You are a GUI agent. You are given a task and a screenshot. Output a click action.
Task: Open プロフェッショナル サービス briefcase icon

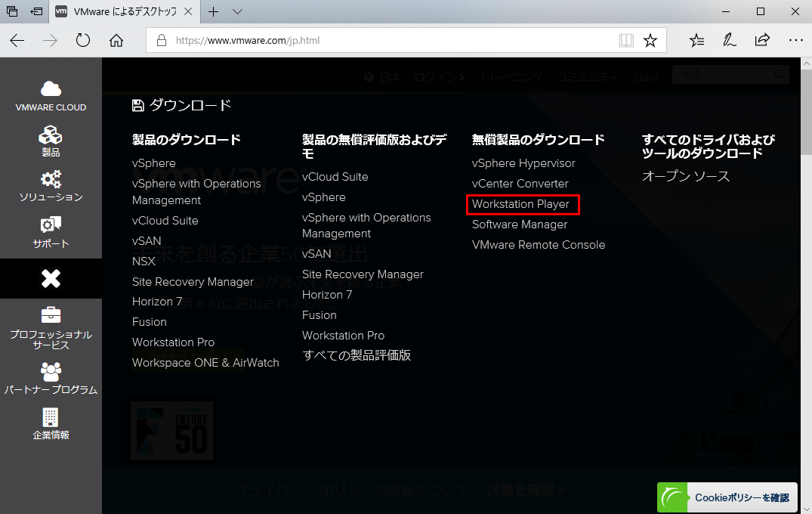51,315
